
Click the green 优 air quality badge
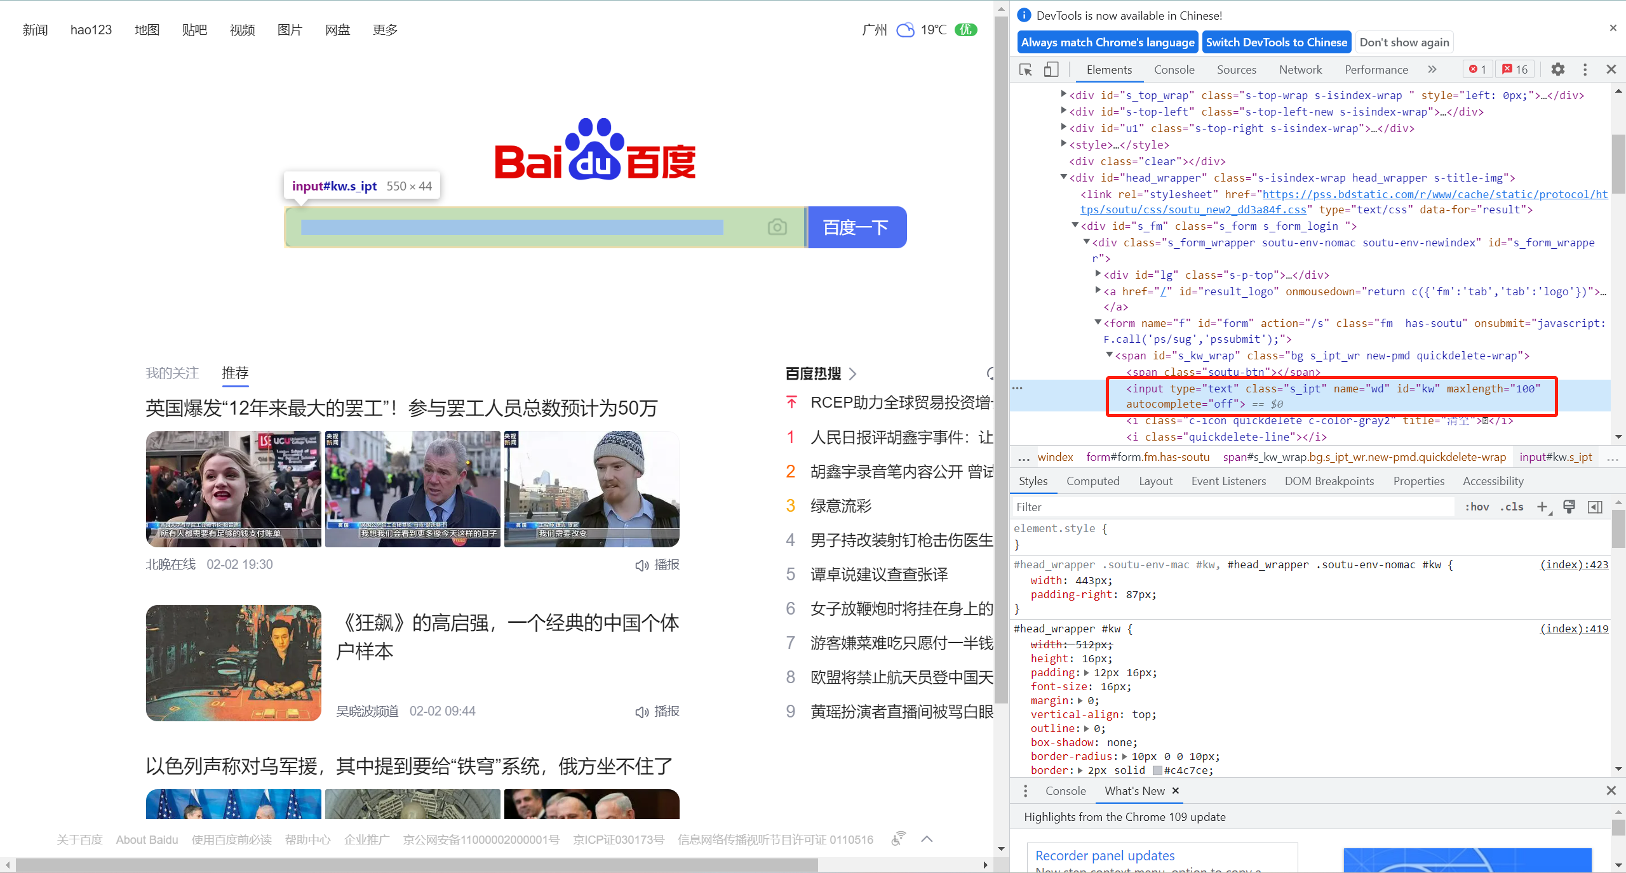966,30
